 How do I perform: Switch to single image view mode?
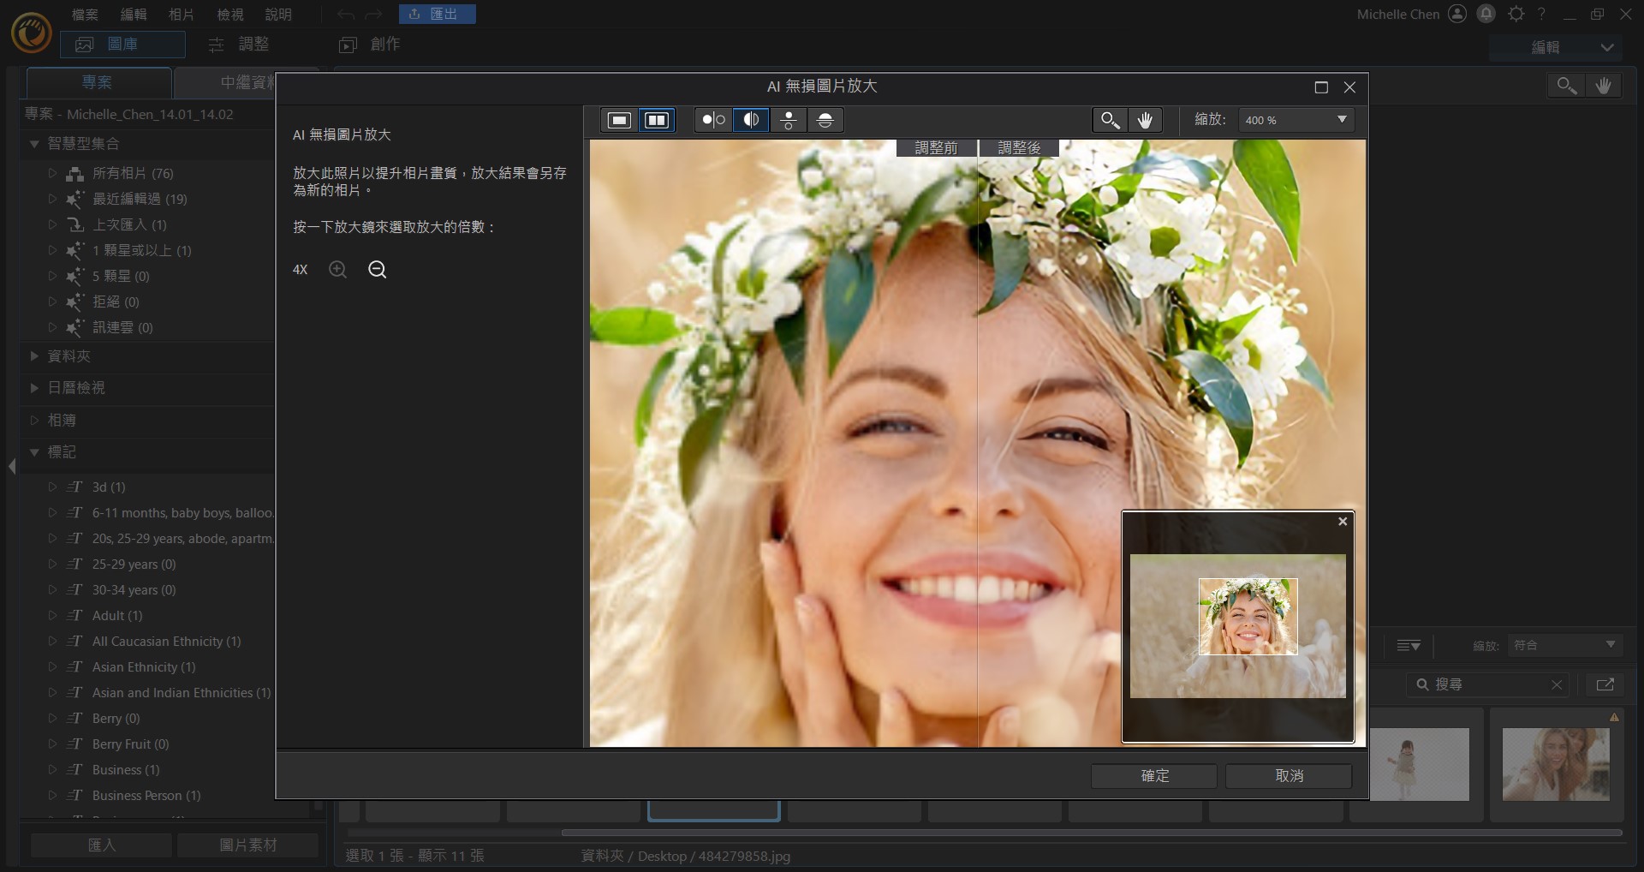click(x=619, y=120)
